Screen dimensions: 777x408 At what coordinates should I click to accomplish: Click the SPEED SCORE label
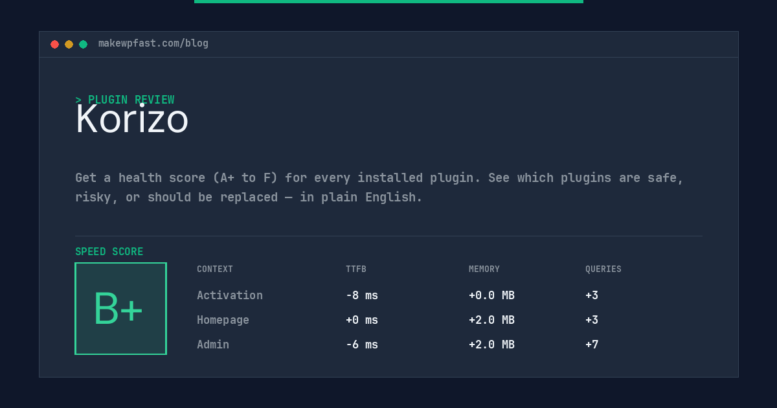109,251
